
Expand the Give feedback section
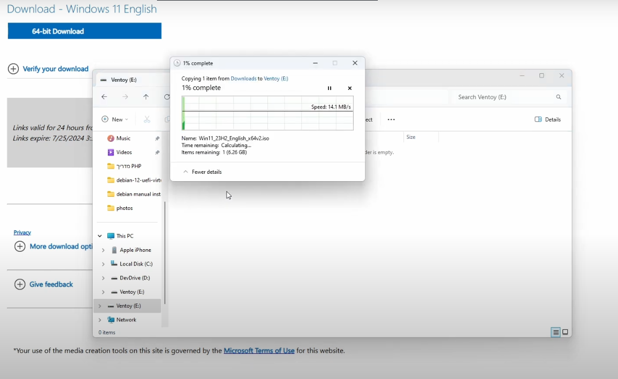44,284
